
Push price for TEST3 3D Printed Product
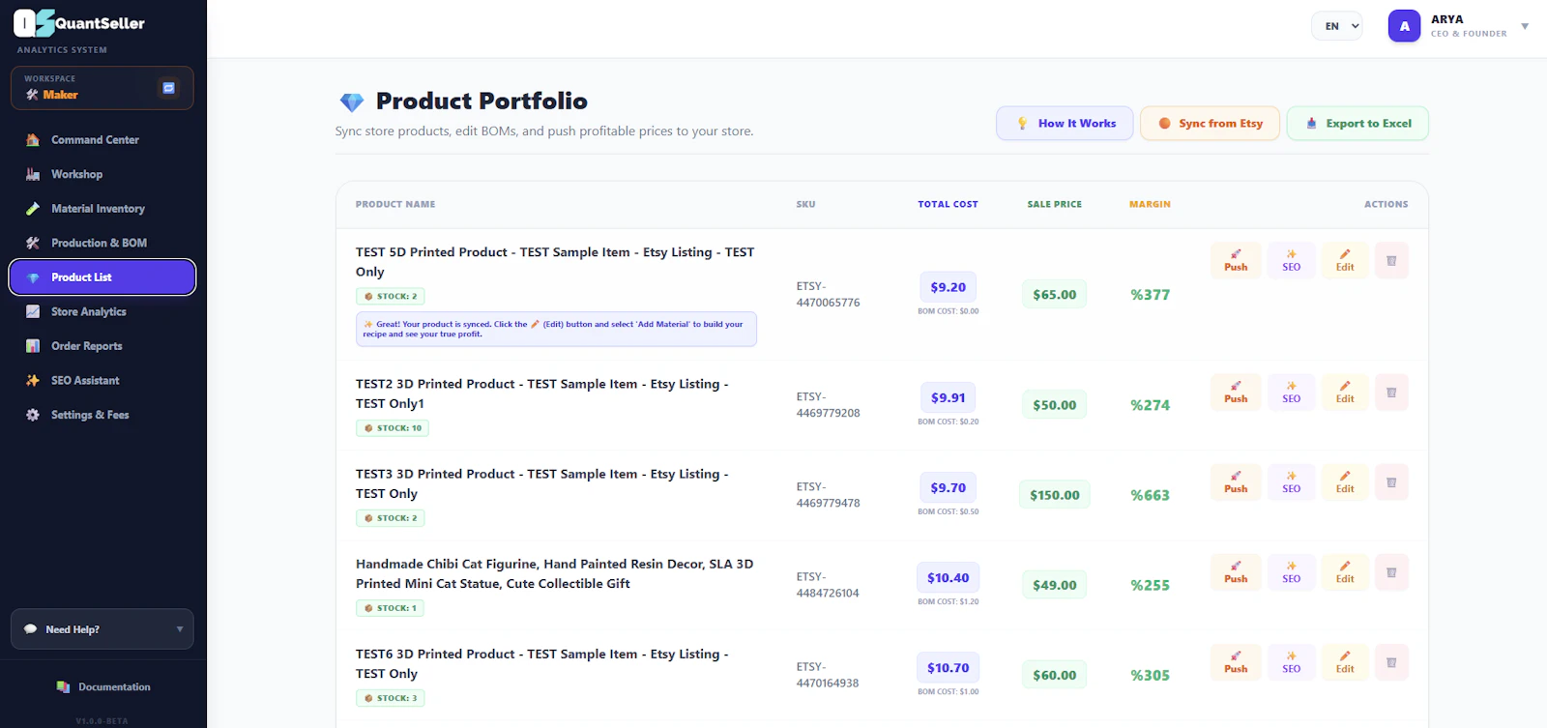1236,481
